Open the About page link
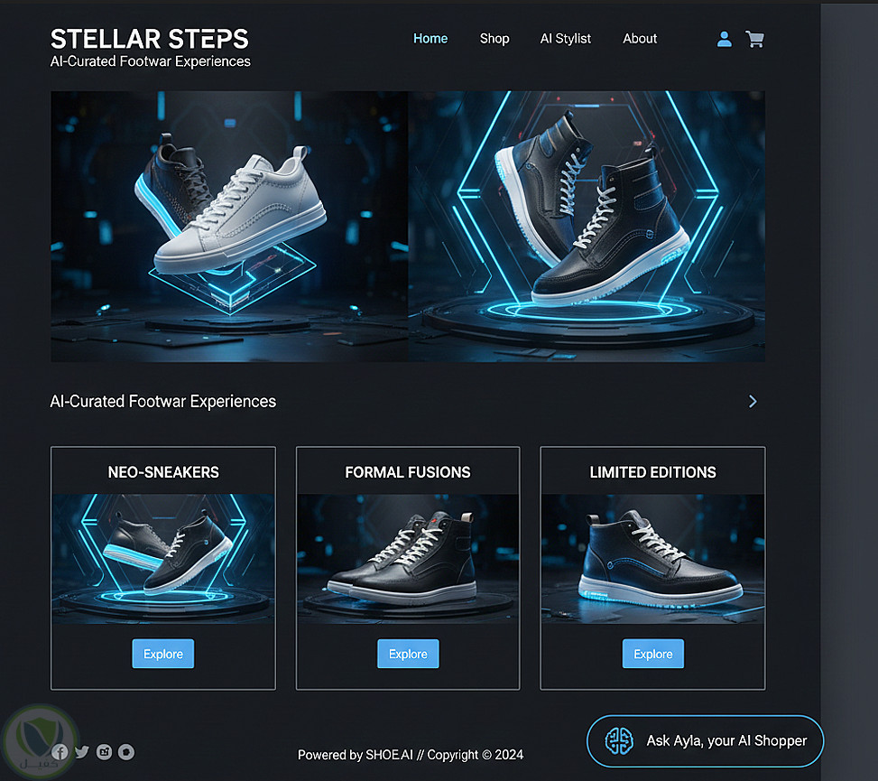 (640, 39)
